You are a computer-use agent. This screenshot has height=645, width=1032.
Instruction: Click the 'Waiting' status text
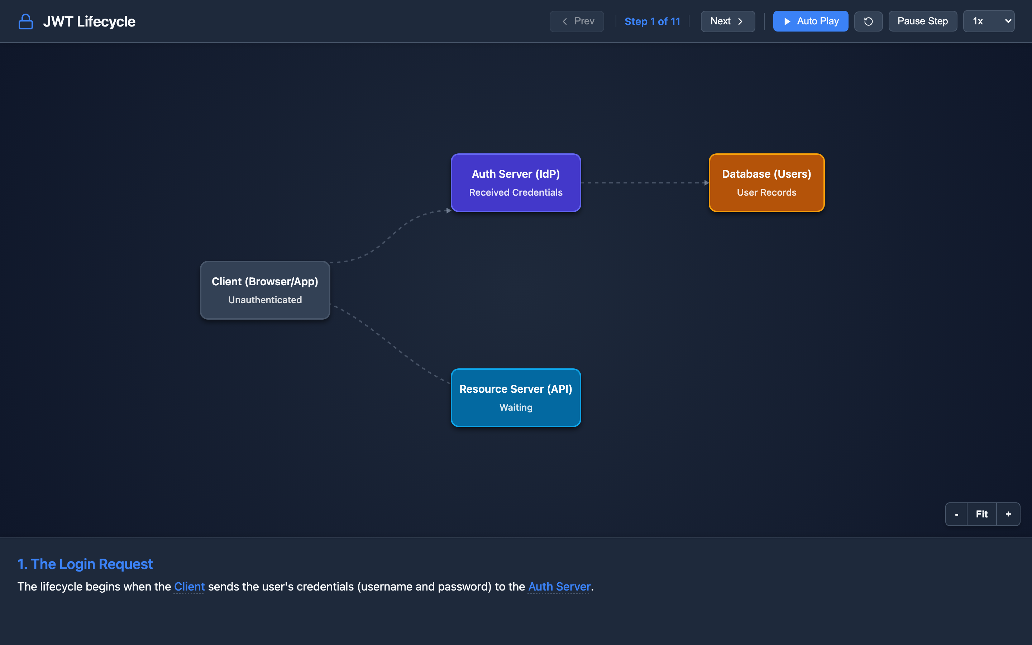(516, 407)
